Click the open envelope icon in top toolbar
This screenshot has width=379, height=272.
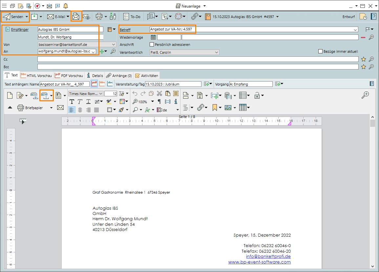click(x=76, y=16)
